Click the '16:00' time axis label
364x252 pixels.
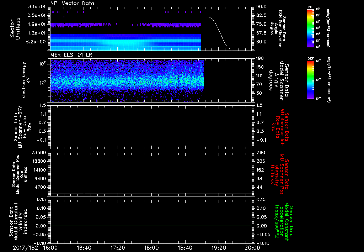[x=50, y=248]
